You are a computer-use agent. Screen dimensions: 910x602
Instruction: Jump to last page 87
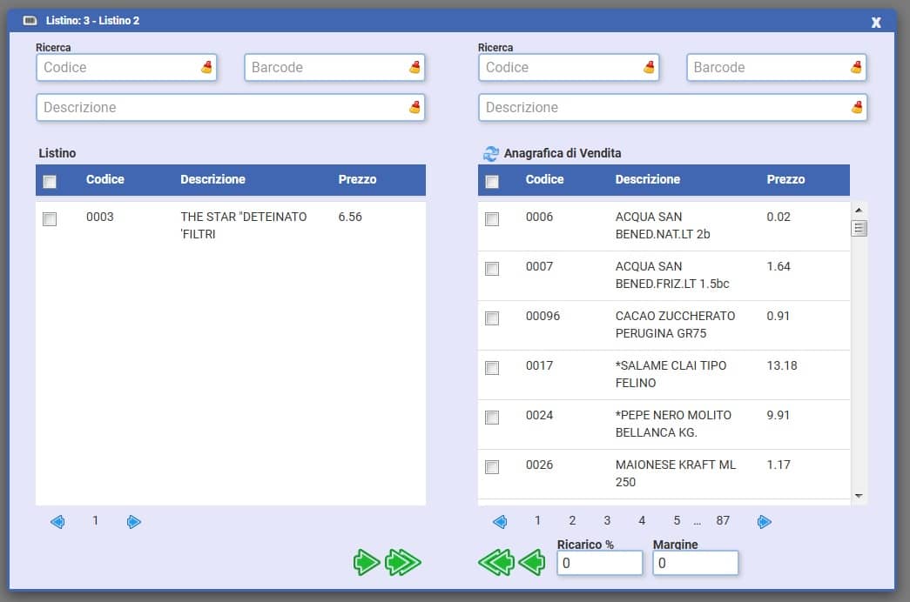723,520
